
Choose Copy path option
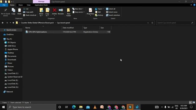(28, 12)
